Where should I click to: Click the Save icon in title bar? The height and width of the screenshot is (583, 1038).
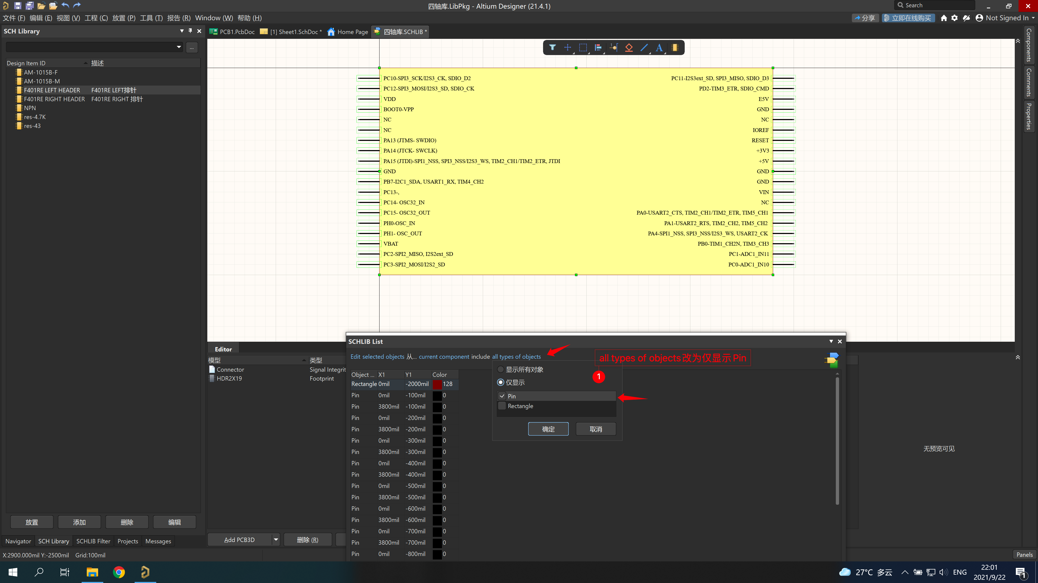coord(18,6)
